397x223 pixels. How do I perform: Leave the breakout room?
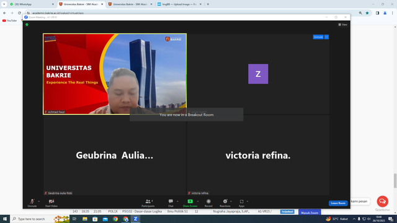point(338,203)
